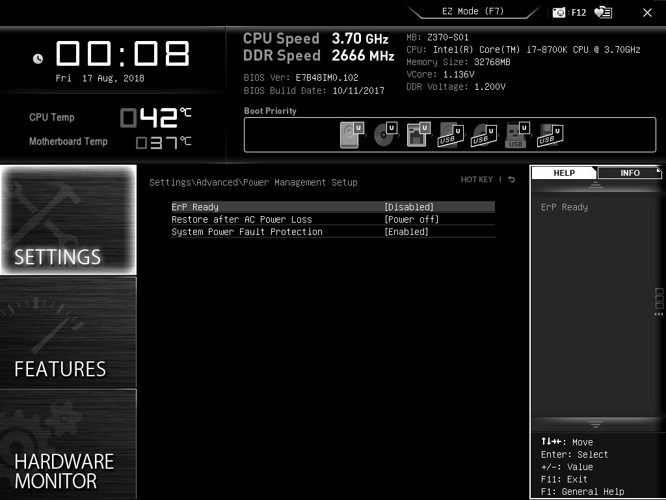Open the language selection icon next to F12

[602, 11]
